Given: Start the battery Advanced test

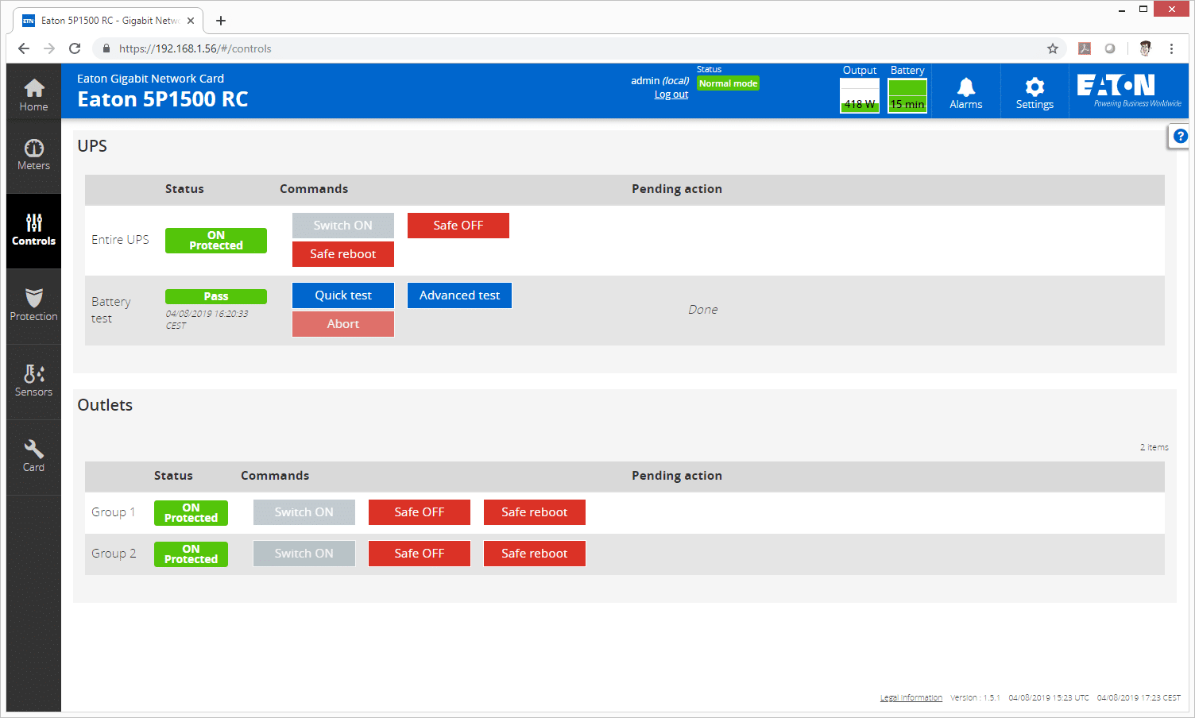Looking at the screenshot, I should [x=459, y=295].
